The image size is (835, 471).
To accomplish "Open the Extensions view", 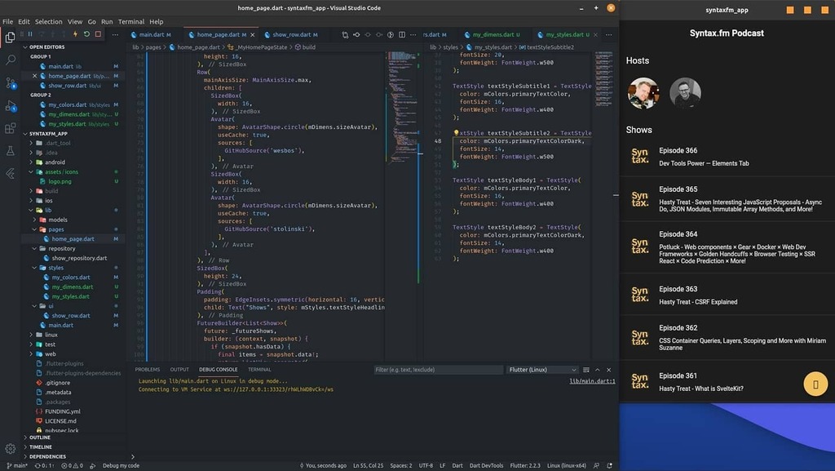I will [10, 128].
